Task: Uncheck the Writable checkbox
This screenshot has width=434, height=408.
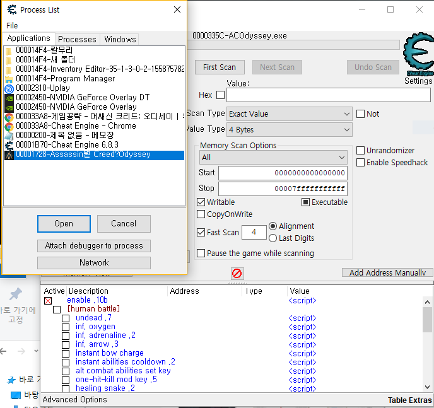Action: tap(201, 202)
